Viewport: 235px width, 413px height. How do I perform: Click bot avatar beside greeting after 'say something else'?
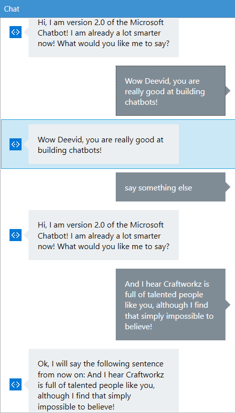pyautogui.click(x=16, y=235)
